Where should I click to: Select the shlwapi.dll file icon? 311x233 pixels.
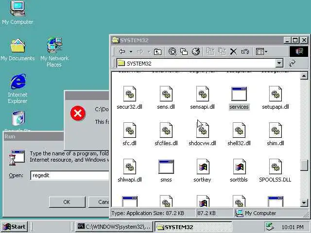tap(130, 166)
